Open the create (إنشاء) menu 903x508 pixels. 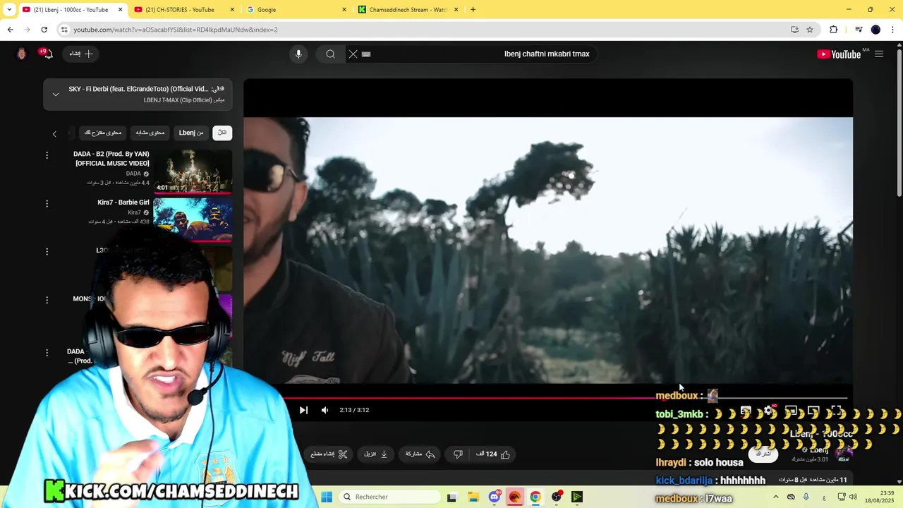[x=80, y=54]
